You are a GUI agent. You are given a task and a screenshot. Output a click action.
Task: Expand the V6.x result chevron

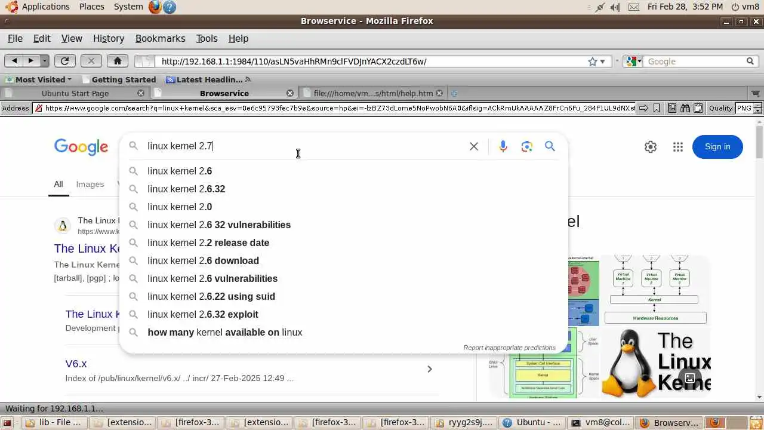(429, 369)
